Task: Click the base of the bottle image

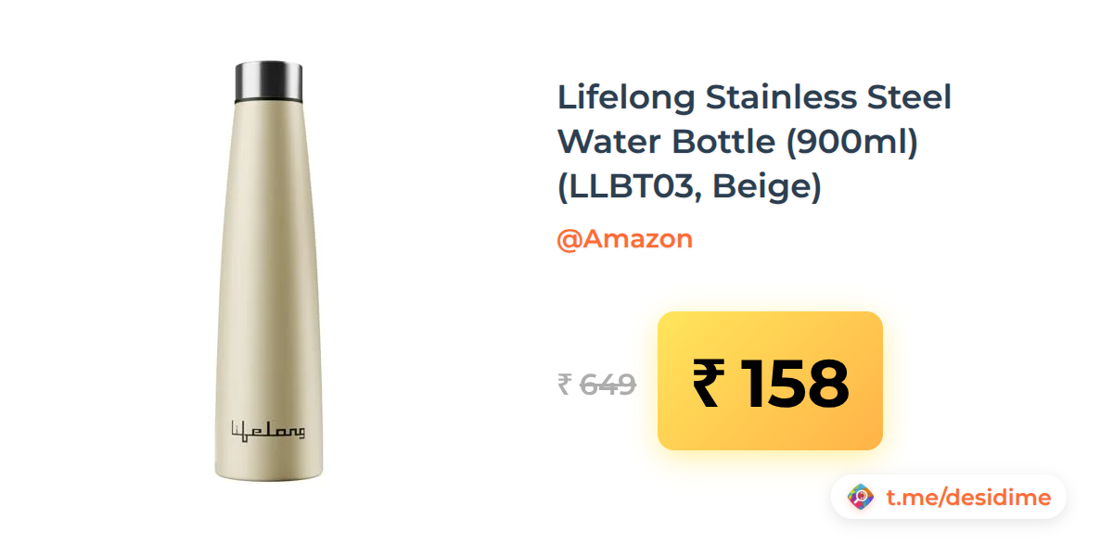Action: coord(269,470)
